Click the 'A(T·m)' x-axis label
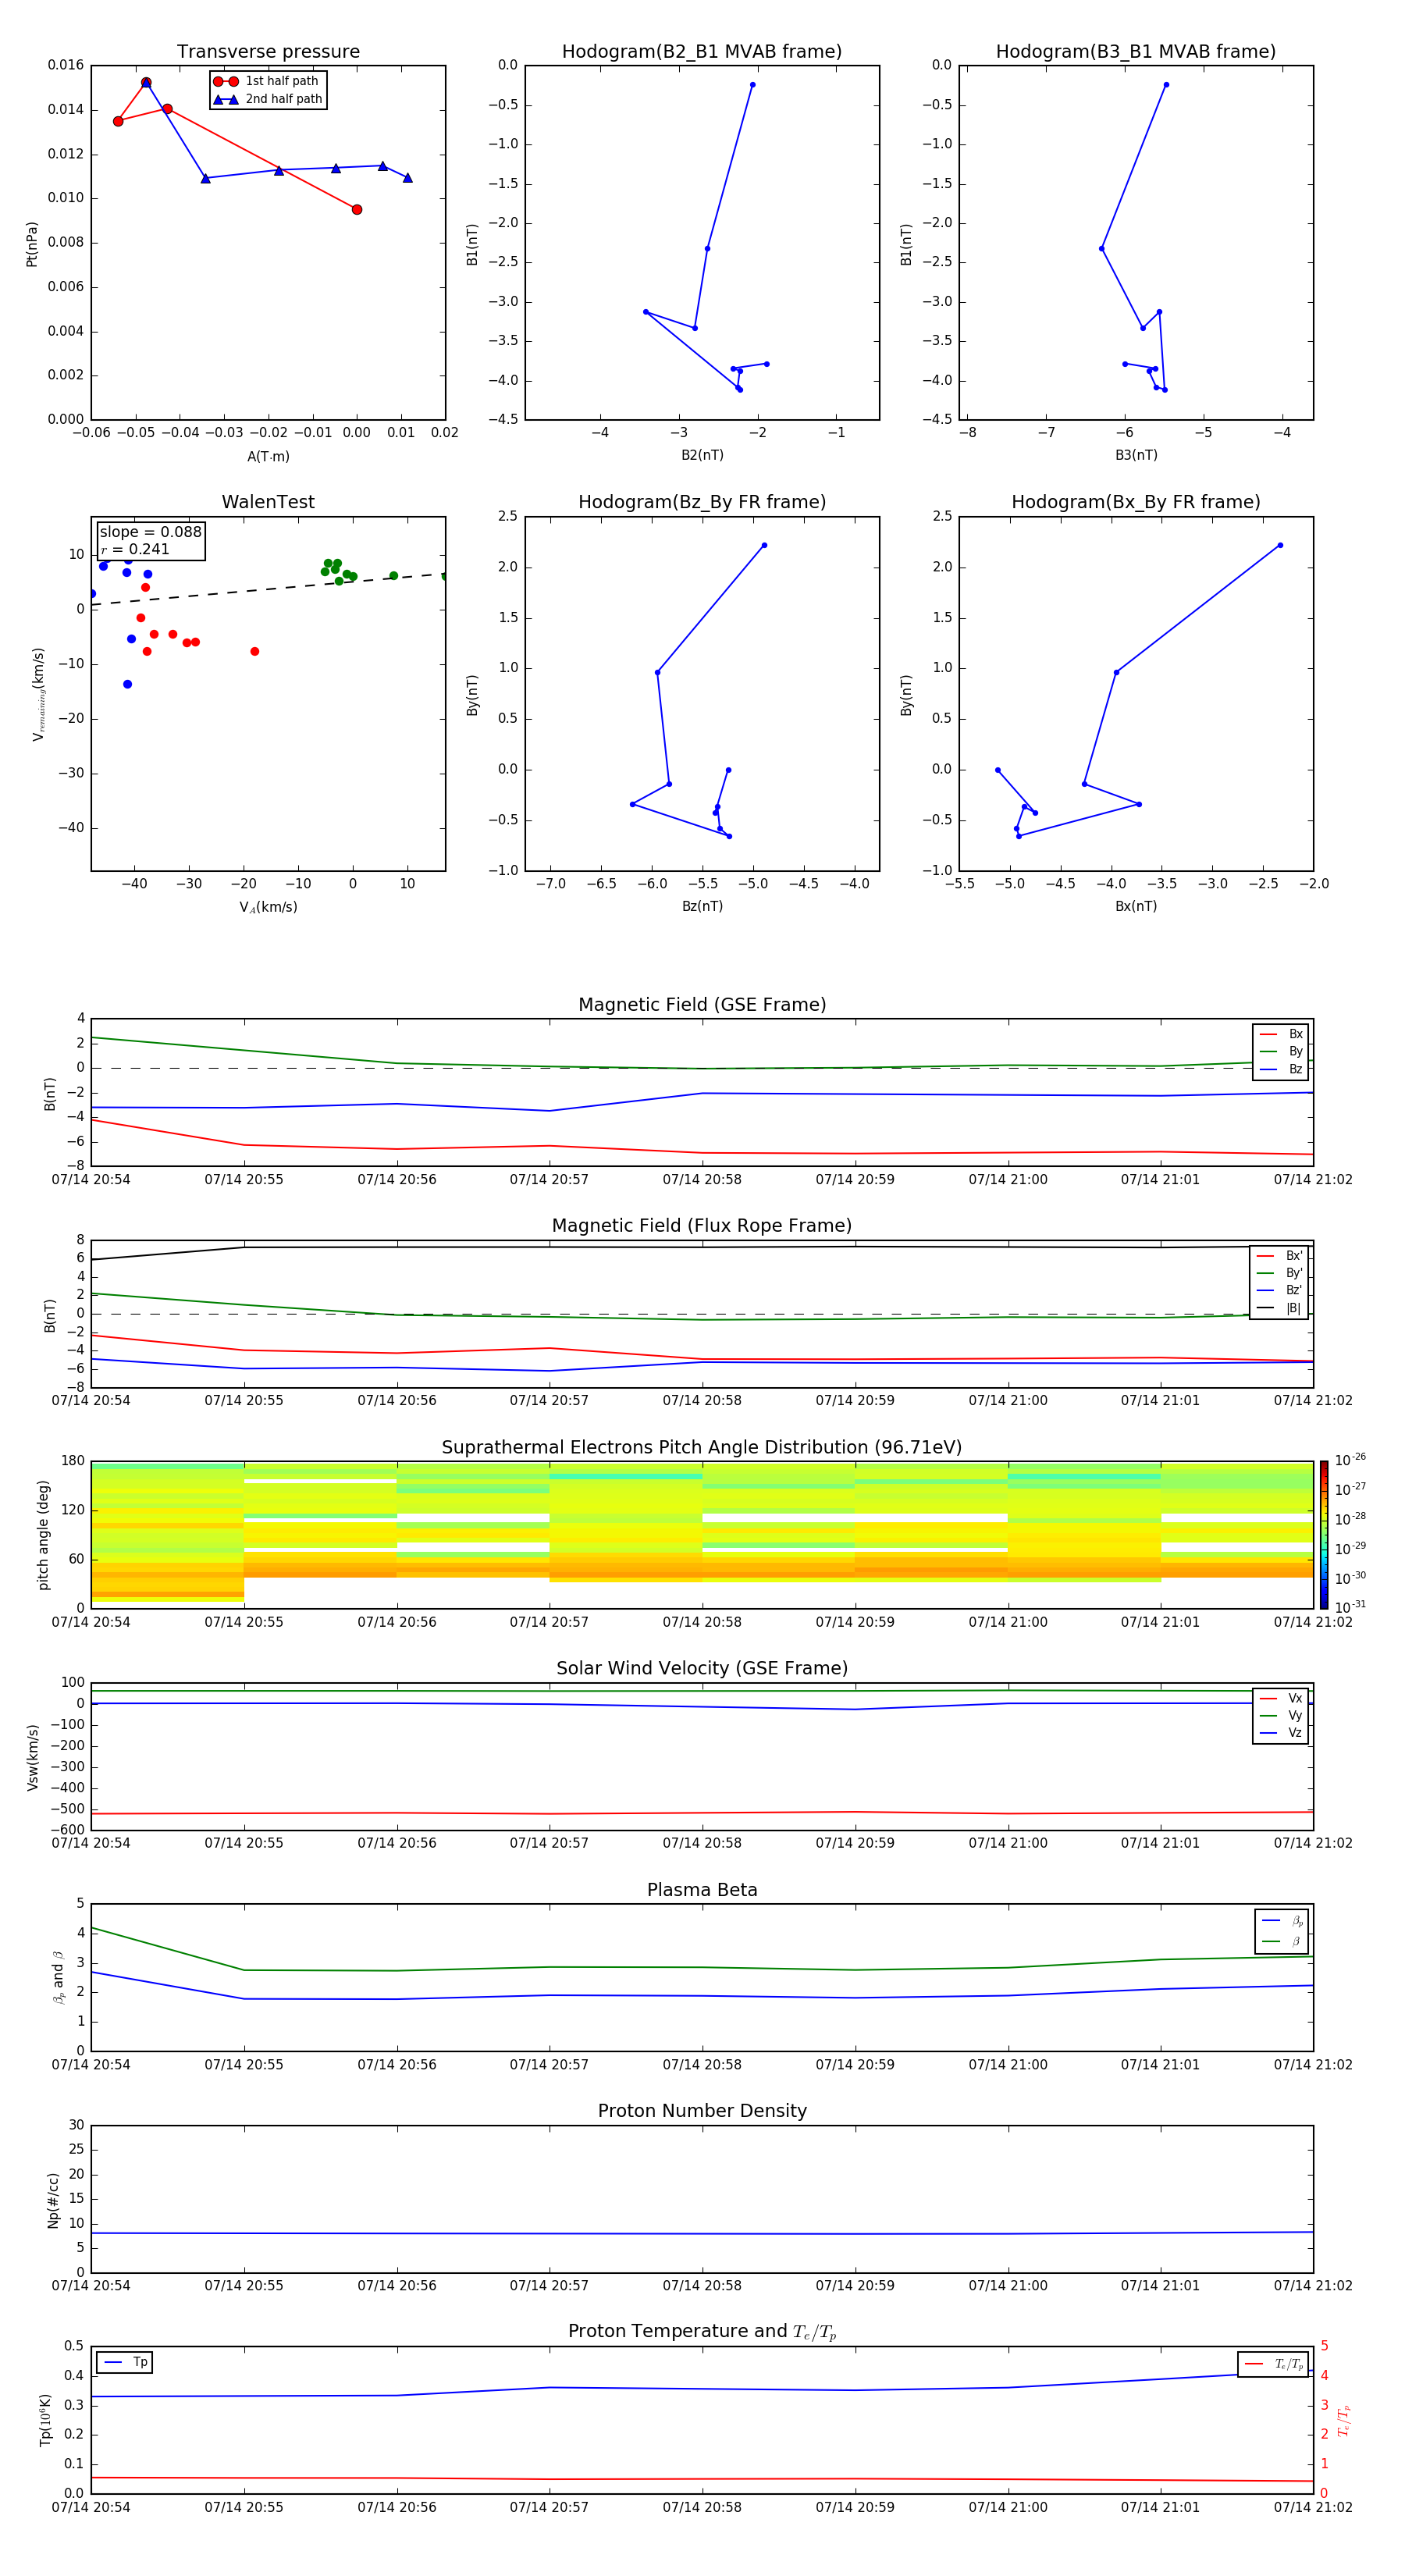 268,456
